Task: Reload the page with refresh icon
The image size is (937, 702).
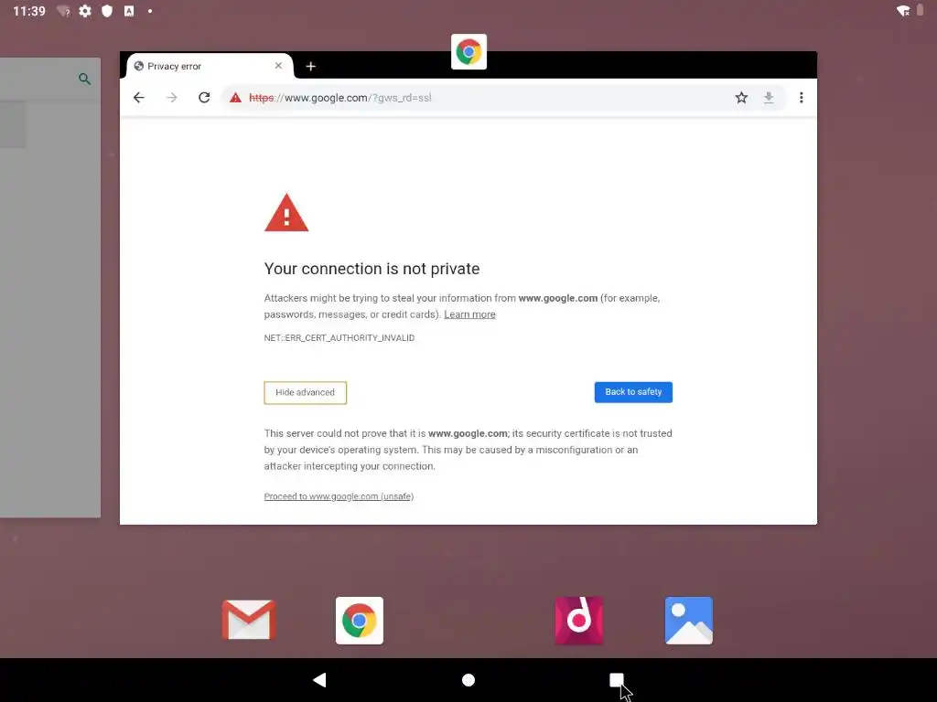Action: (204, 97)
